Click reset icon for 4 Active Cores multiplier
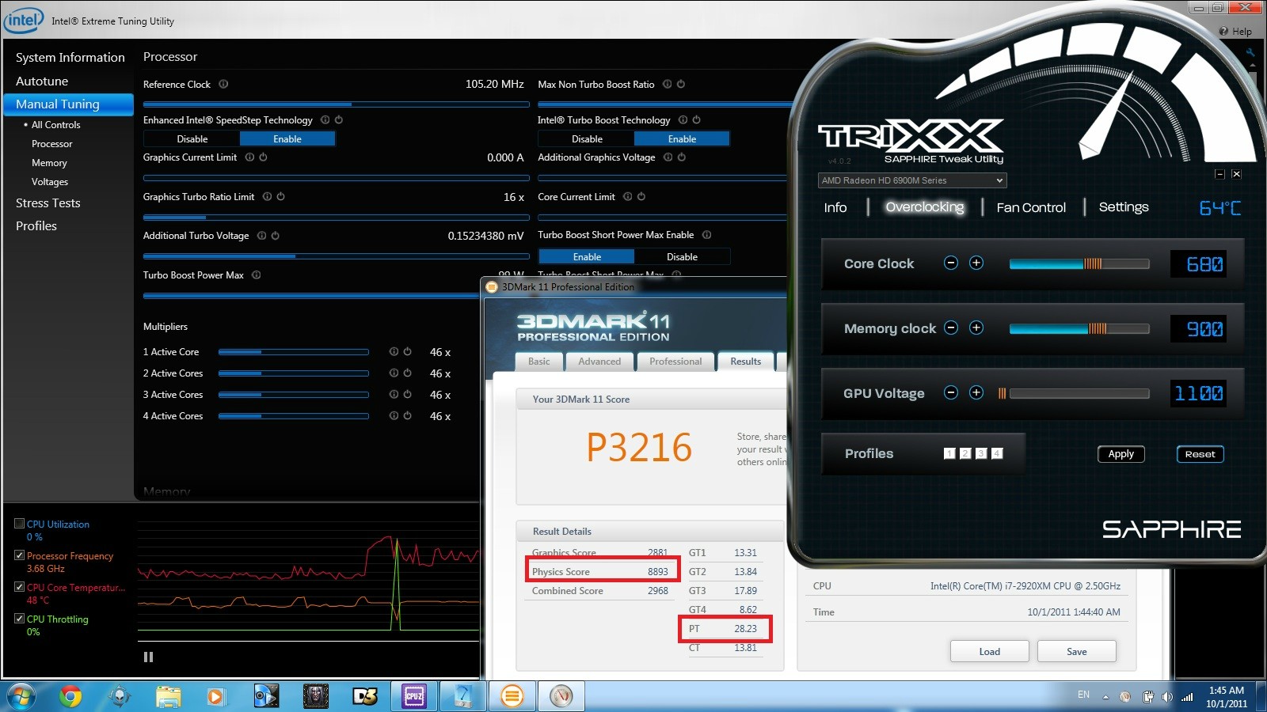The image size is (1267, 712). tap(407, 416)
